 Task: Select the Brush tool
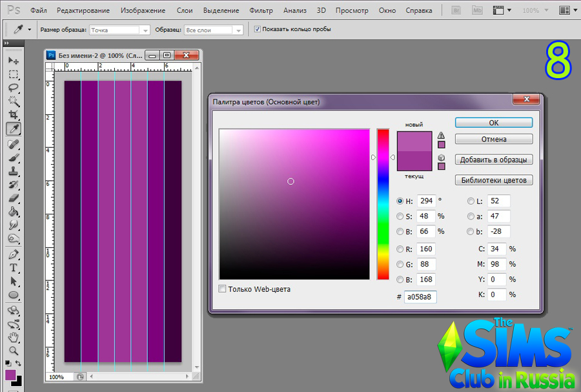[x=14, y=158]
